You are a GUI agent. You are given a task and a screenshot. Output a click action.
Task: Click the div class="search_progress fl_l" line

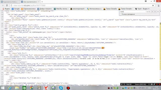click(21, 25)
